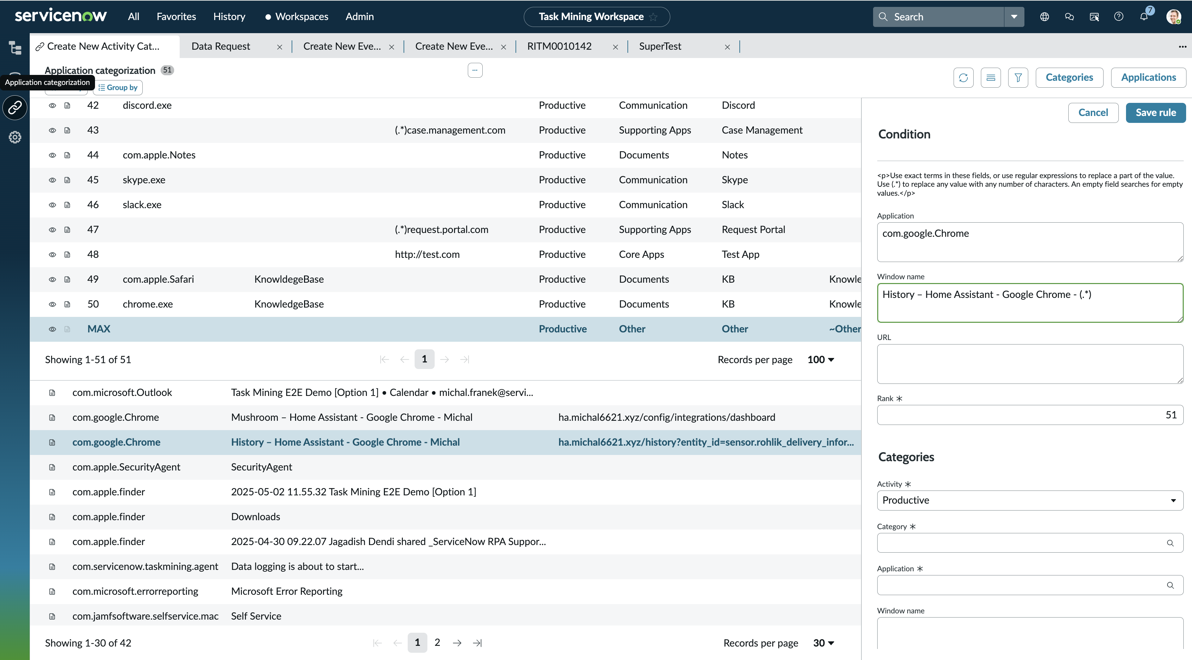1192x660 pixels.
Task: Close the SuperTest tab
Action: (x=727, y=47)
